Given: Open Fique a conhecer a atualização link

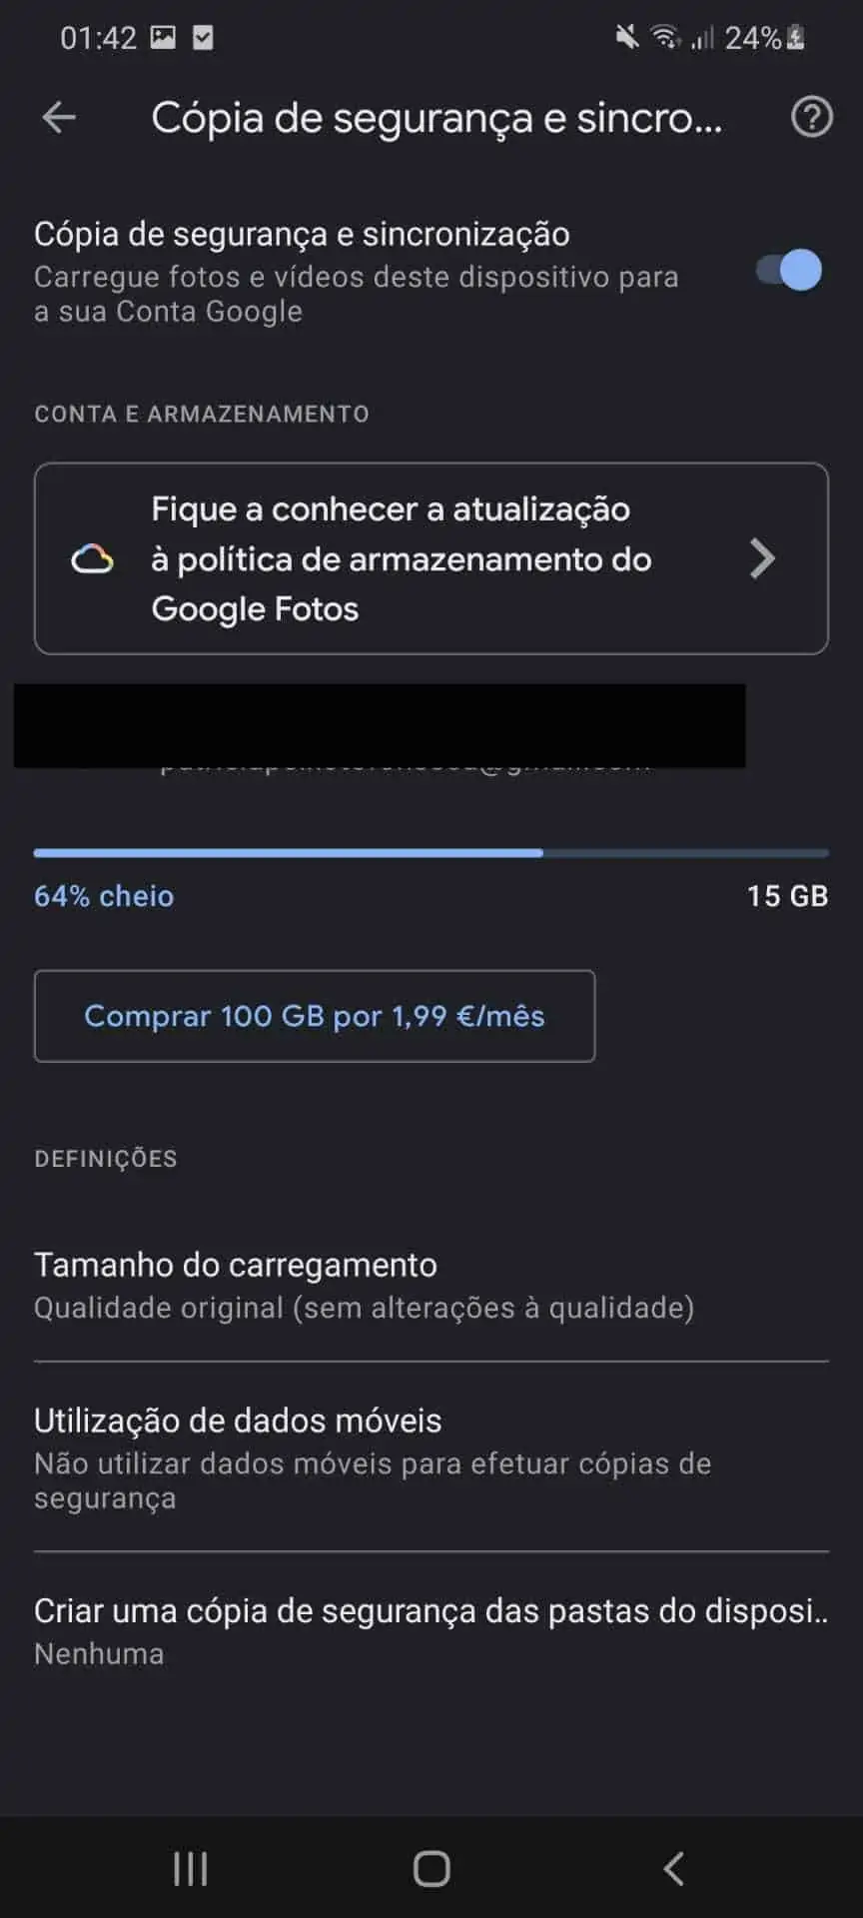Looking at the screenshot, I should (431, 558).
